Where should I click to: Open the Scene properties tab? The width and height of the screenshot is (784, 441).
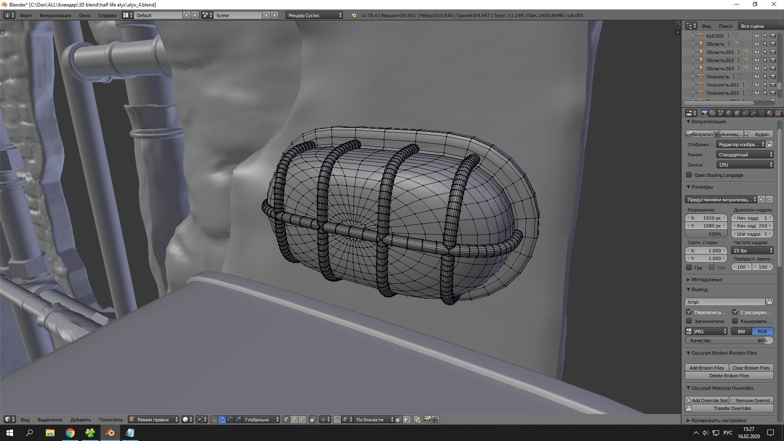coord(721,113)
